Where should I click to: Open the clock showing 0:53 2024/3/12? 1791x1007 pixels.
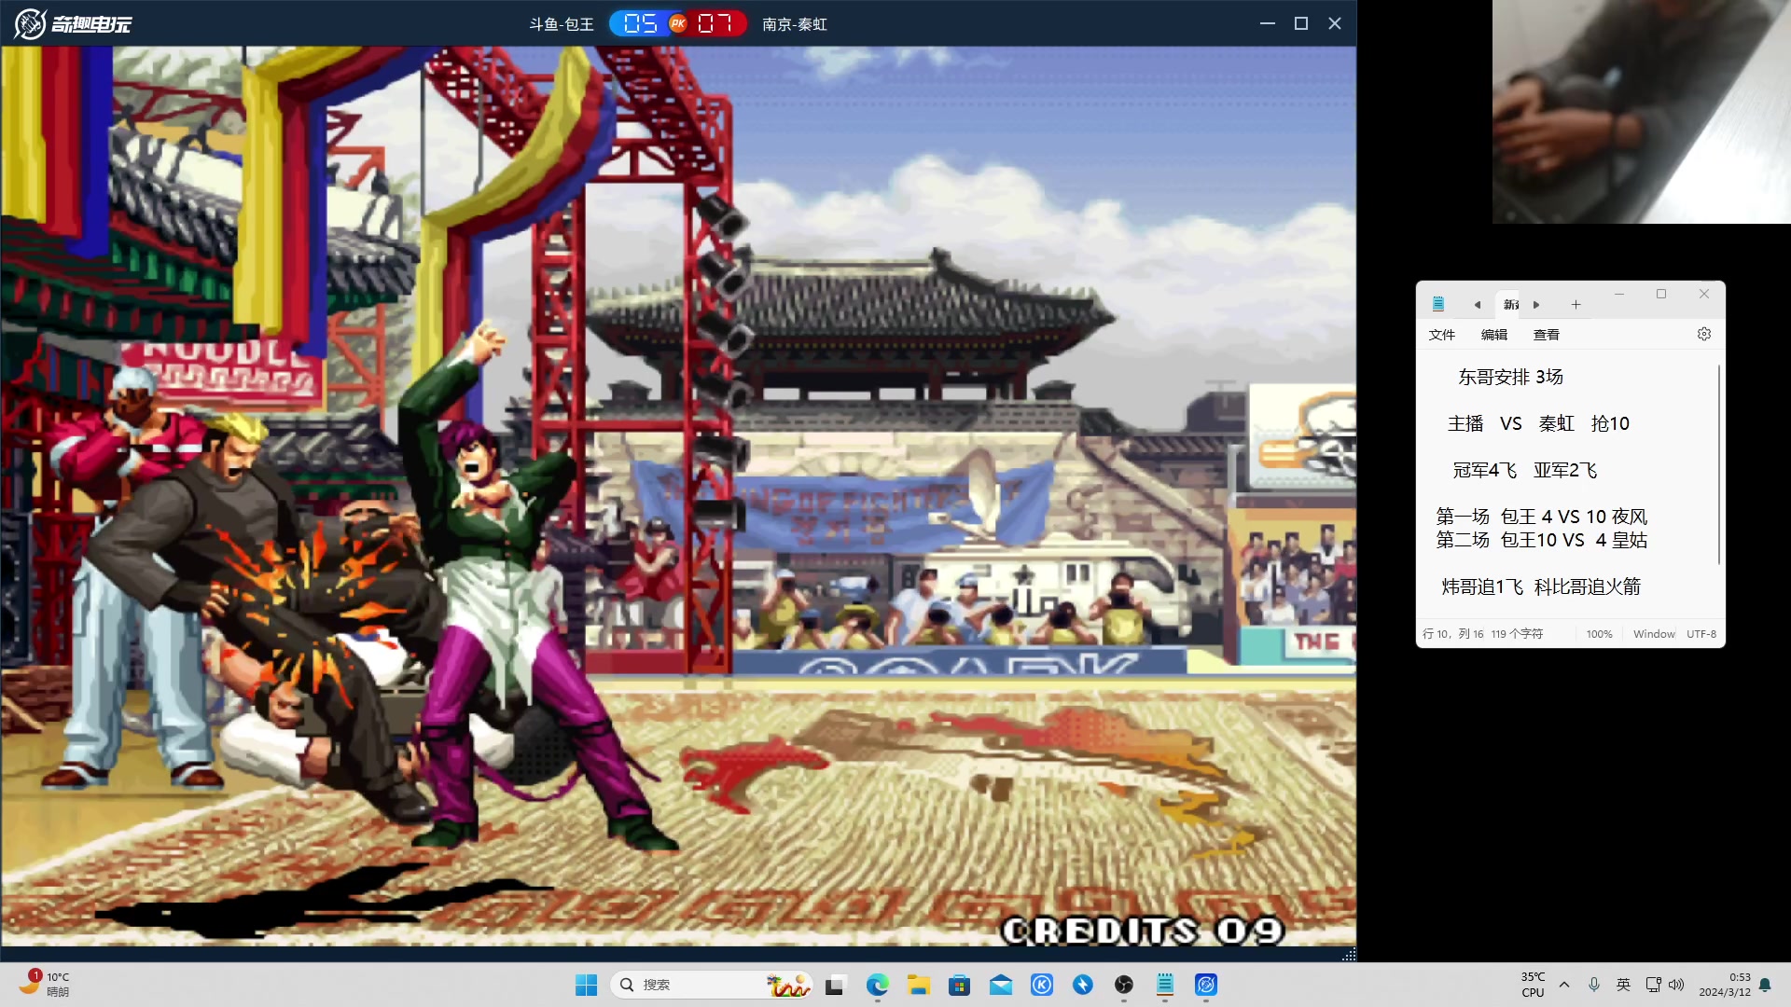click(1725, 985)
